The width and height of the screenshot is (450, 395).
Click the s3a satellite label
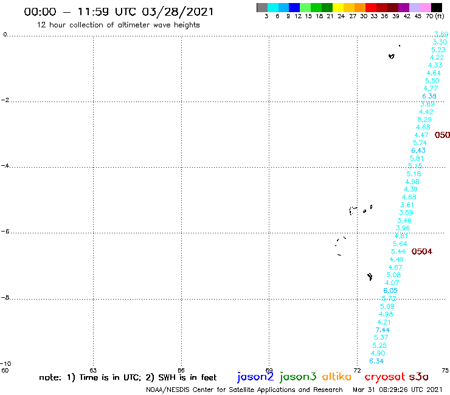(418, 377)
